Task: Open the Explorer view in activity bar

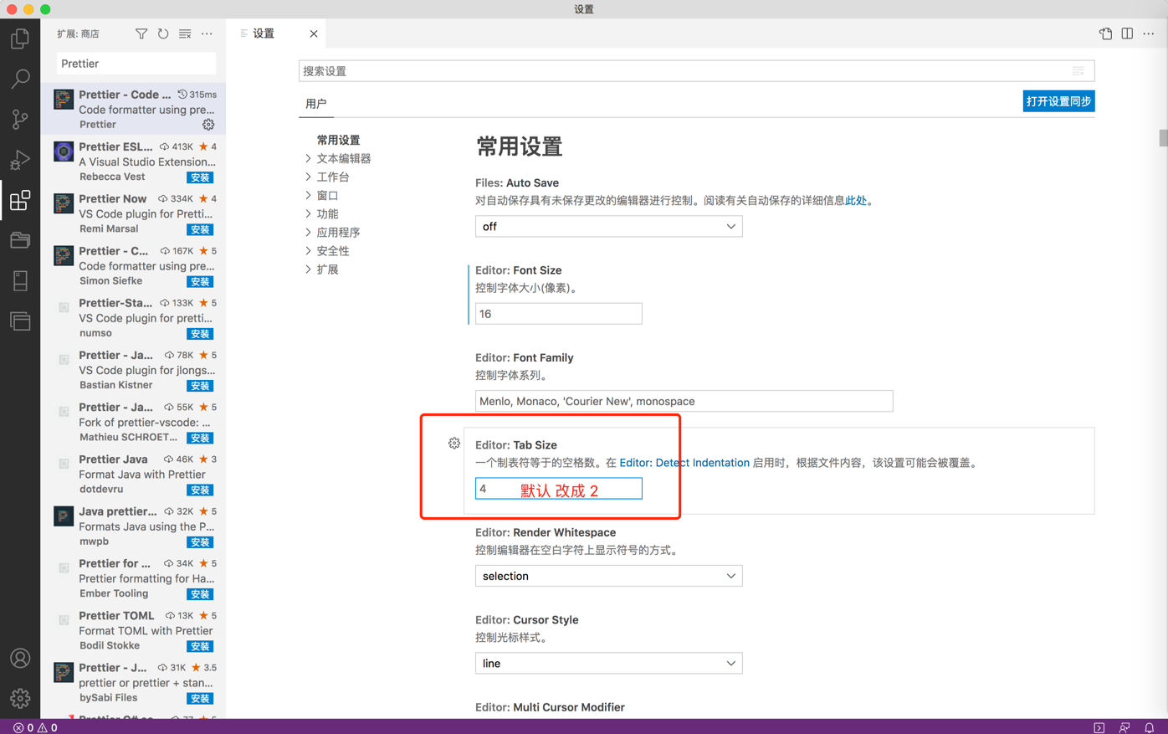Action: (20, 38)
